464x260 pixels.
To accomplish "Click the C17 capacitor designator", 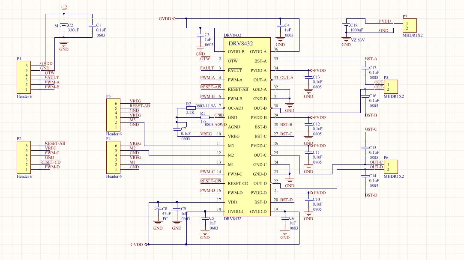I will pyautogui.click(x=373, y=68).
